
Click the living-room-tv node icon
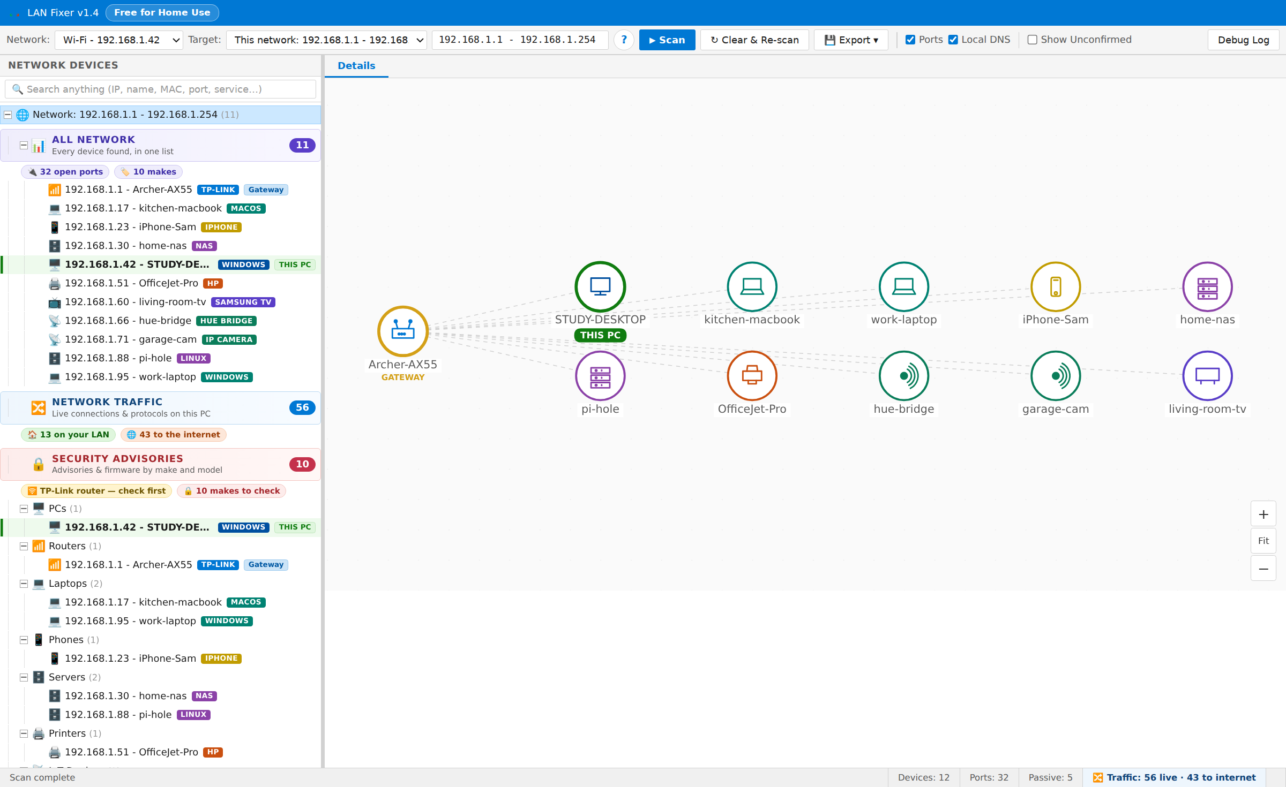[x=1207, y=376]
